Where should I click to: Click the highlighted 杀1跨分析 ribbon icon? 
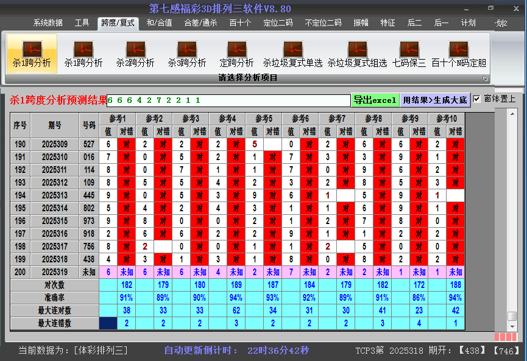tap(32, 54)
